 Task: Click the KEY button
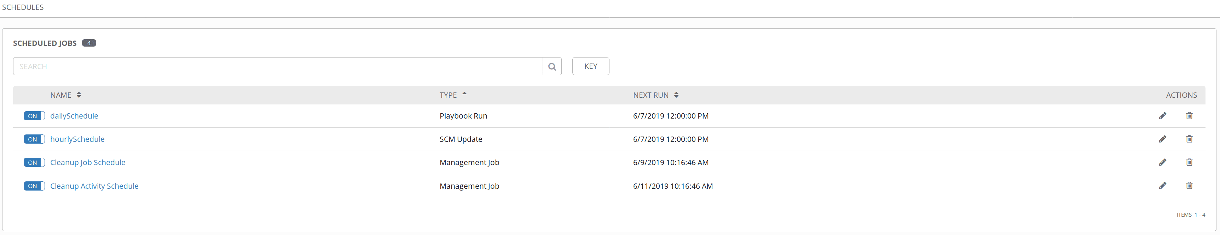click(590, 66)
